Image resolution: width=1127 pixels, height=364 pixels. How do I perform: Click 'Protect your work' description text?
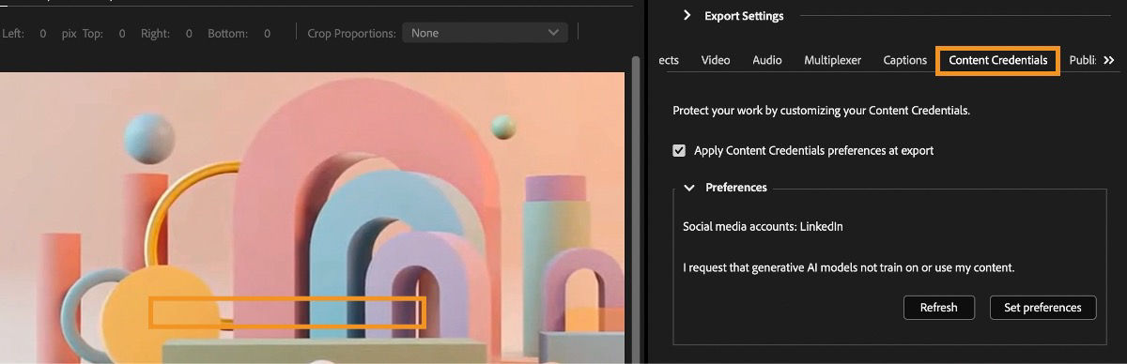click(821, 111)
